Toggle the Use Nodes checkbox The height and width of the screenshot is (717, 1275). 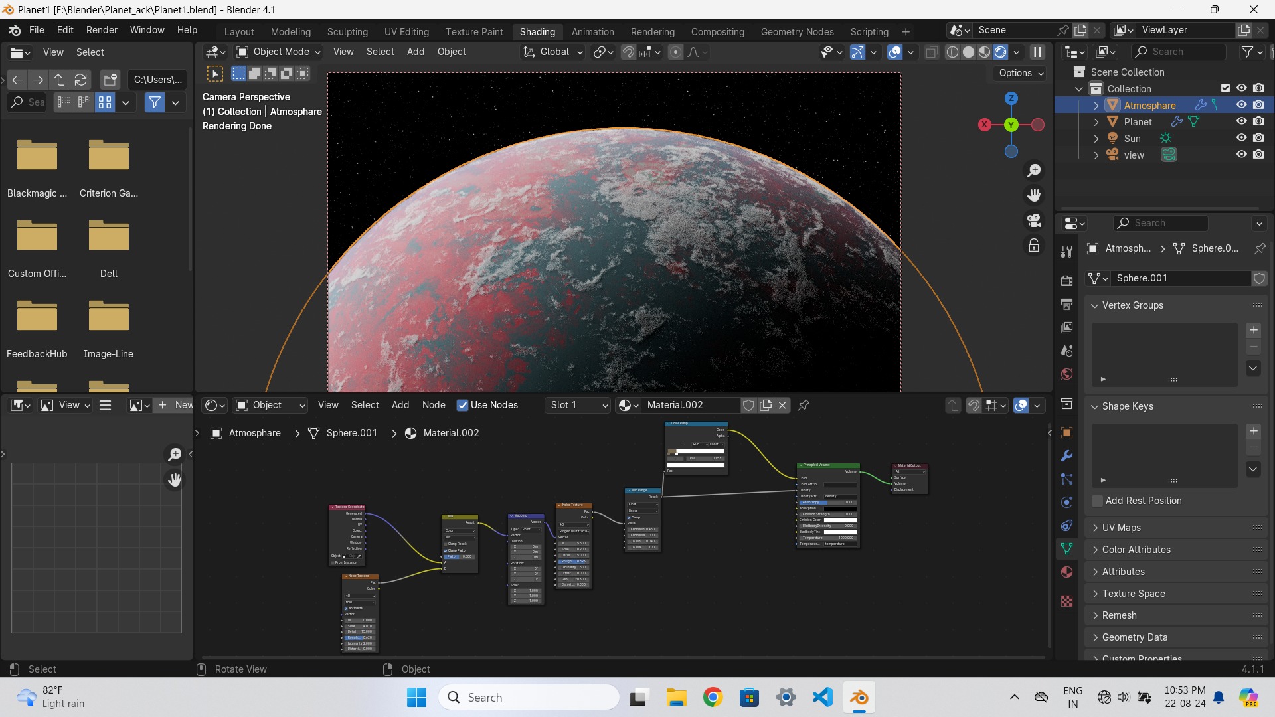462,405
